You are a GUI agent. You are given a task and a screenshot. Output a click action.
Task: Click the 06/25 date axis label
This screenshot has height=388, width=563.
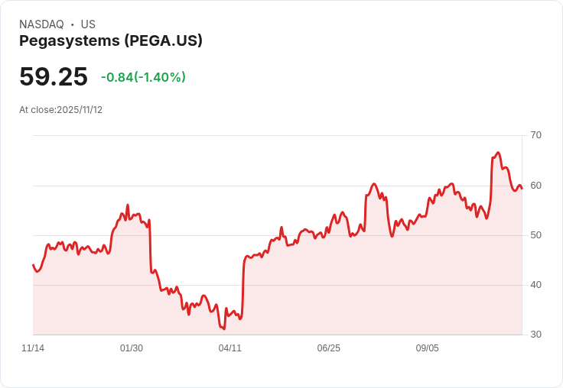328,348
